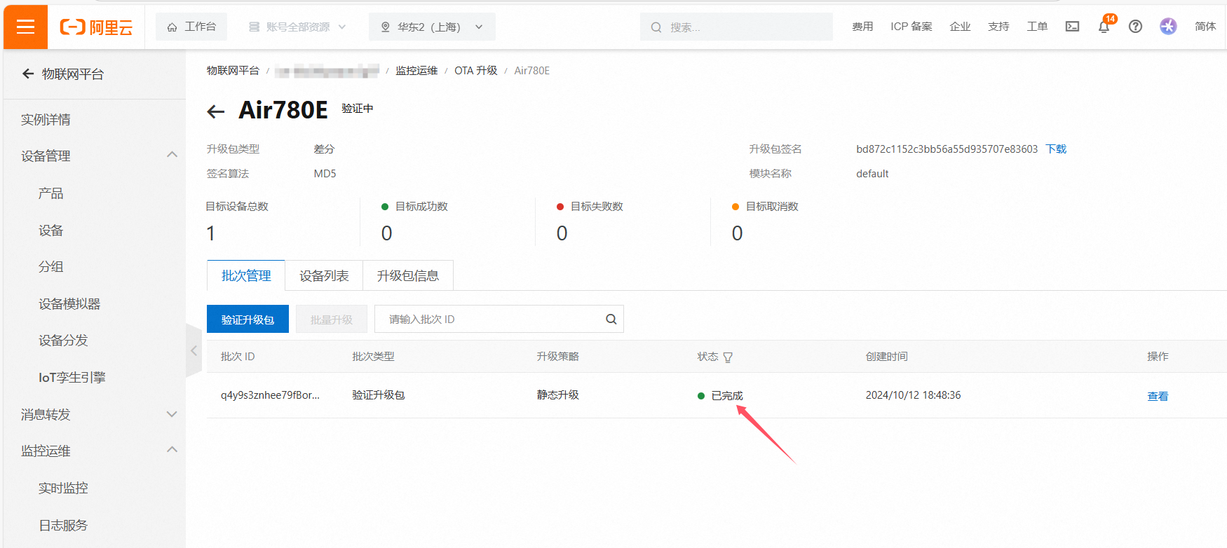Focus the top 搜索 search field

[736, 27]
